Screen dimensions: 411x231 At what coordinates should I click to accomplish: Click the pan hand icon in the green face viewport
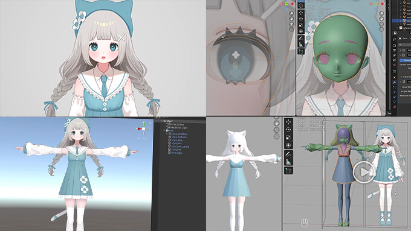coord(381,19)
